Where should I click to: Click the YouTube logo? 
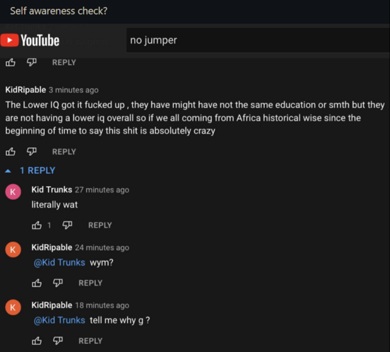point(30,40)
